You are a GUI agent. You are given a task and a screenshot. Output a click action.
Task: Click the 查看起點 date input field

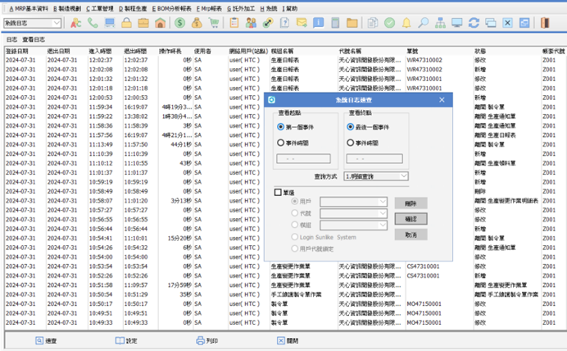pos(303,158)
